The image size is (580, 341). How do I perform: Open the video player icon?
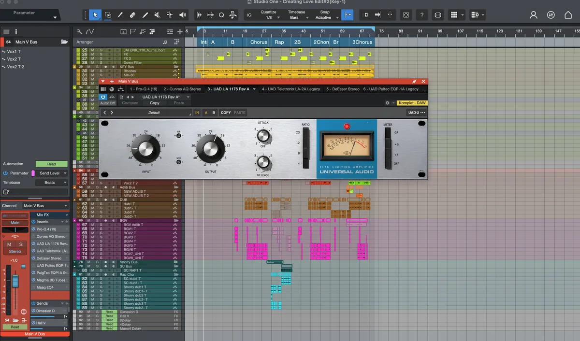coord(438,15)
